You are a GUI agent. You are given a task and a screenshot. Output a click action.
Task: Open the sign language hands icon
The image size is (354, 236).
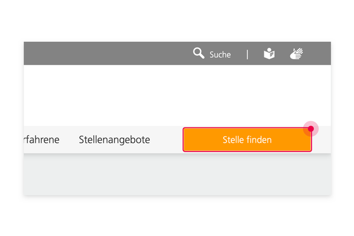click(296, 54)
